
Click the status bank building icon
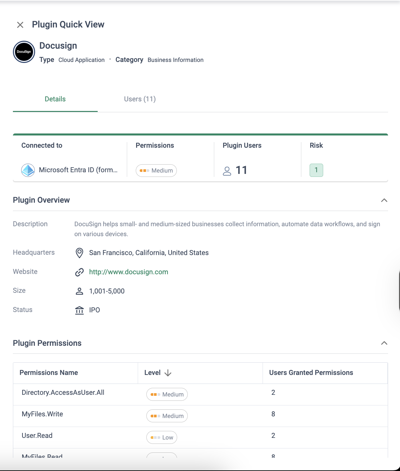(79, 310)
